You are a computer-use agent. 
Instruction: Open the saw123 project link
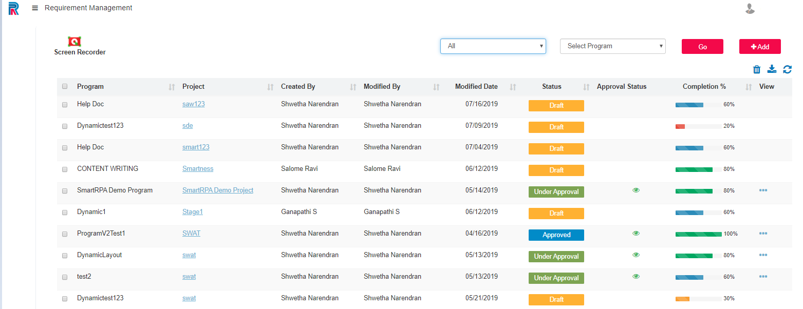point(194,104)
